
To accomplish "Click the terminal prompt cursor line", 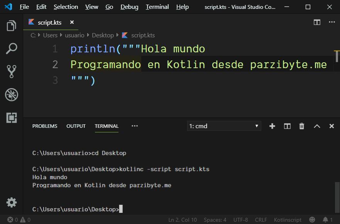I will pyautogui.click(x=78, y=209).
